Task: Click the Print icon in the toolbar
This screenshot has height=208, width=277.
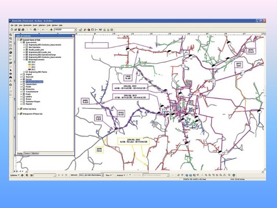Action: coord(23,29)
